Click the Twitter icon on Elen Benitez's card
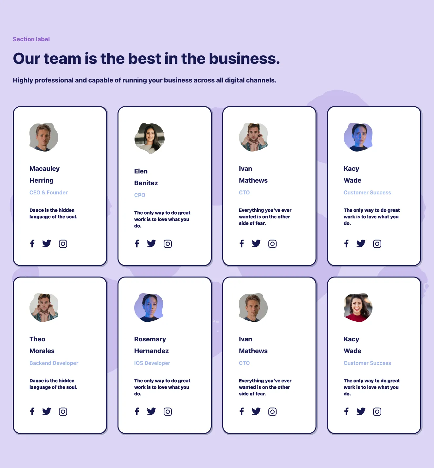434x468 pixels. (x=152, y=243)
